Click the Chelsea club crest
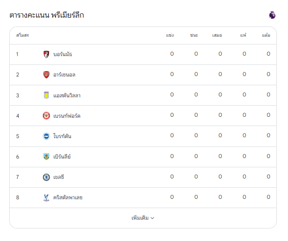Image resolution: width=288 pixels, height=241 pixels. (46, 177)
